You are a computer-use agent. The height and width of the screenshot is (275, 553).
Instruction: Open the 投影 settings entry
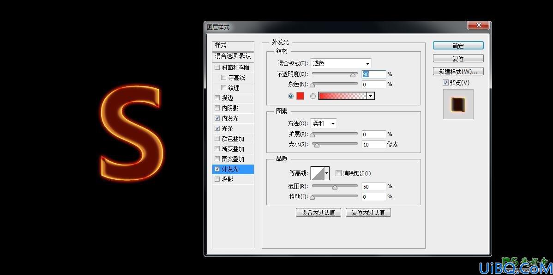coord(228,179)
